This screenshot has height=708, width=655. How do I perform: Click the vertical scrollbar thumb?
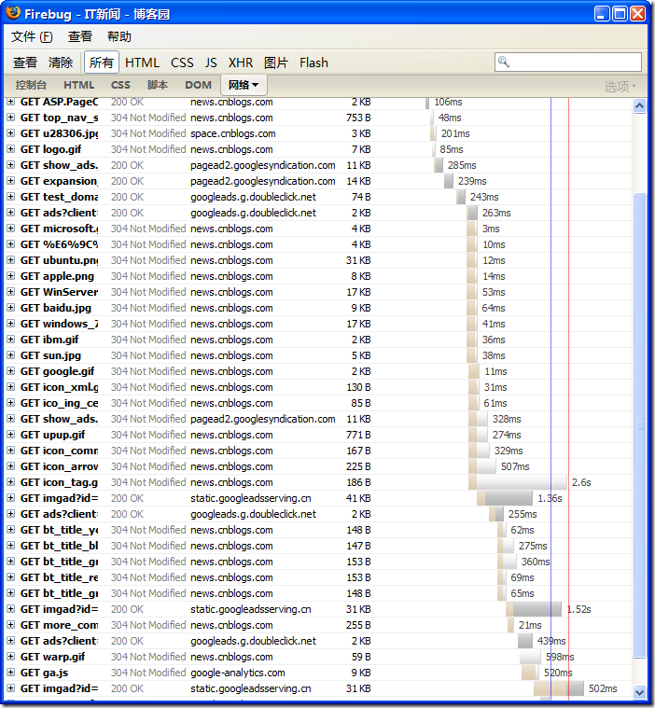coord(639,424)
